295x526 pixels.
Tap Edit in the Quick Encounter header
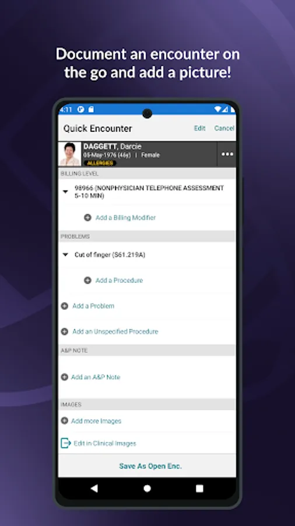pyautogui.click(x=199, y=128)
